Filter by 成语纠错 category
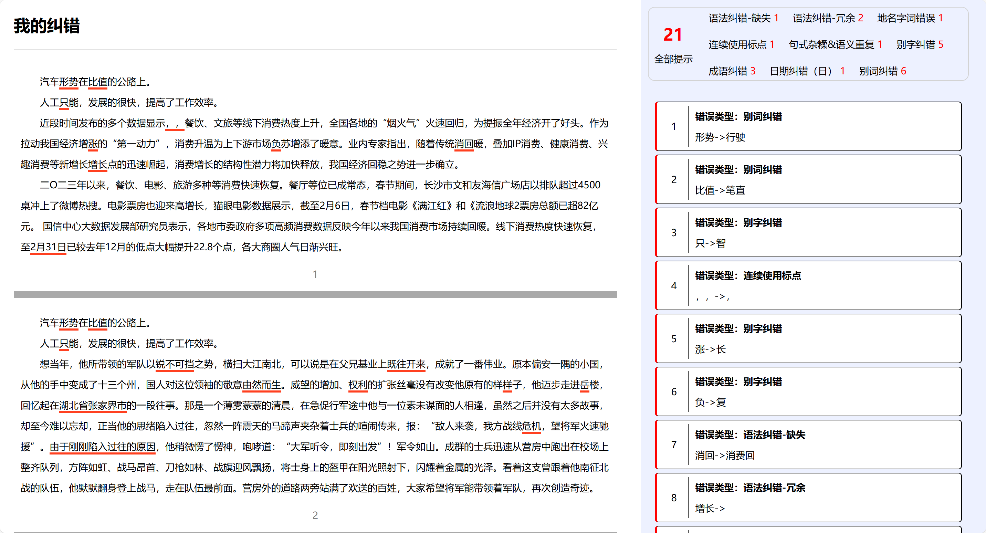Screen dimensions: 986x533 [732, 71]
